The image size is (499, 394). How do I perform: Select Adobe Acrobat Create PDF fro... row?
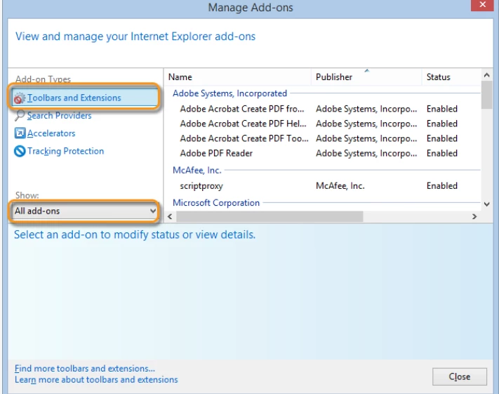322,109
